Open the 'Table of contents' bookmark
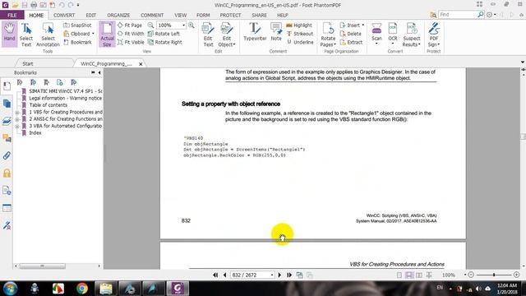 point(48,105)
